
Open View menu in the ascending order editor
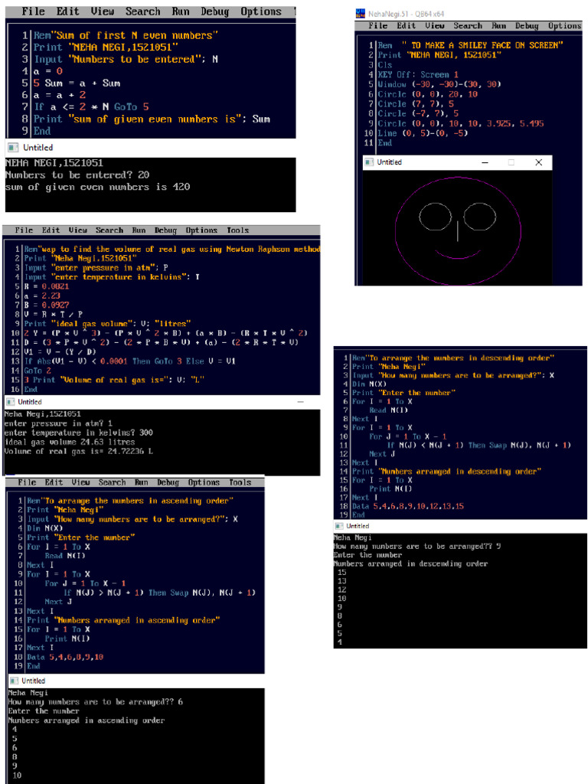(x=81, y=482)
